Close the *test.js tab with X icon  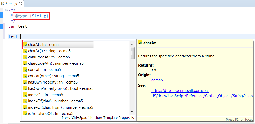coord(20,3)
